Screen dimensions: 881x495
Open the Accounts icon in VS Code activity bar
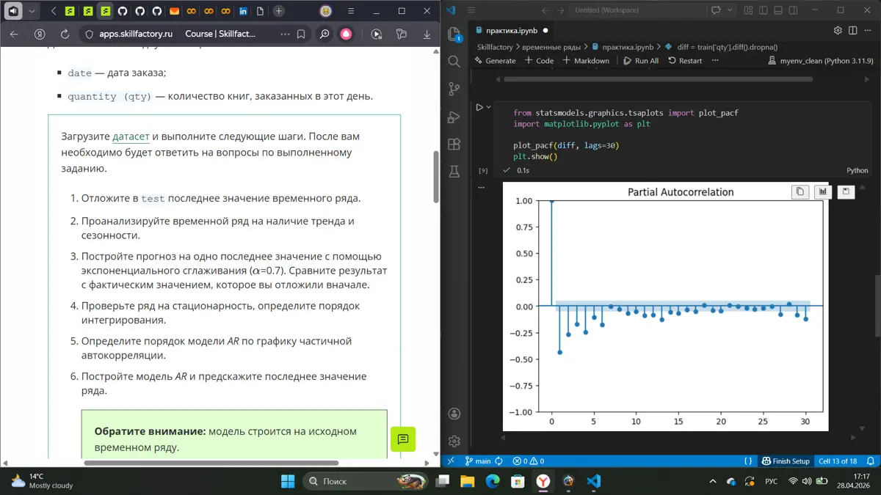(x=454, y=414)
